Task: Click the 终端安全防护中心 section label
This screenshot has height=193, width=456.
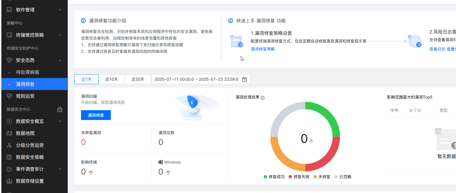Action: point(23,48)
